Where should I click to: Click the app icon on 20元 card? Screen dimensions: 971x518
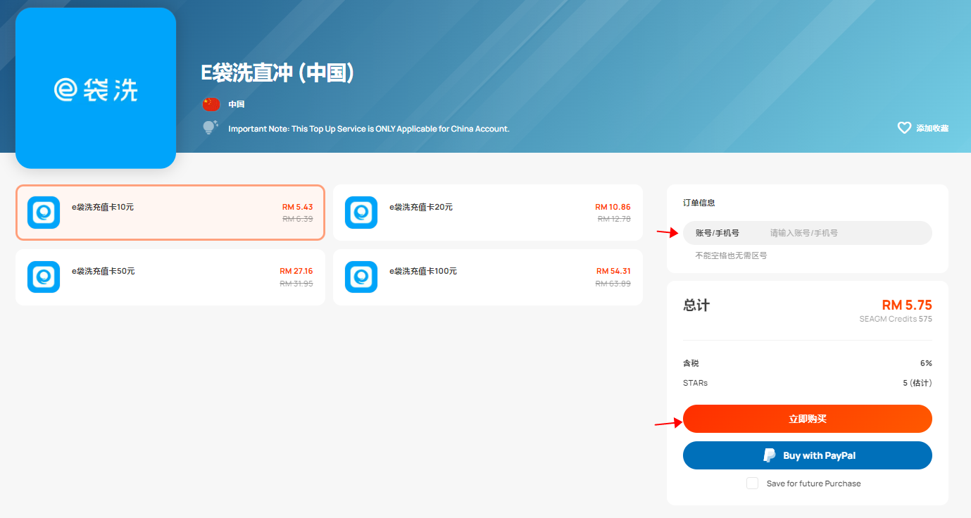point(361,213)
